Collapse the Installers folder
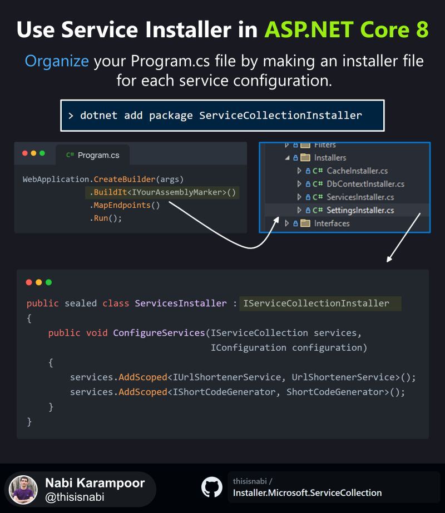The height and width of the screenshot is (513, 445). point(287,158)
